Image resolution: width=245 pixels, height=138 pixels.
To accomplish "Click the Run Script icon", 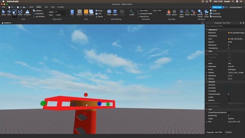I will pyautogui.click(x=206, y=13).
